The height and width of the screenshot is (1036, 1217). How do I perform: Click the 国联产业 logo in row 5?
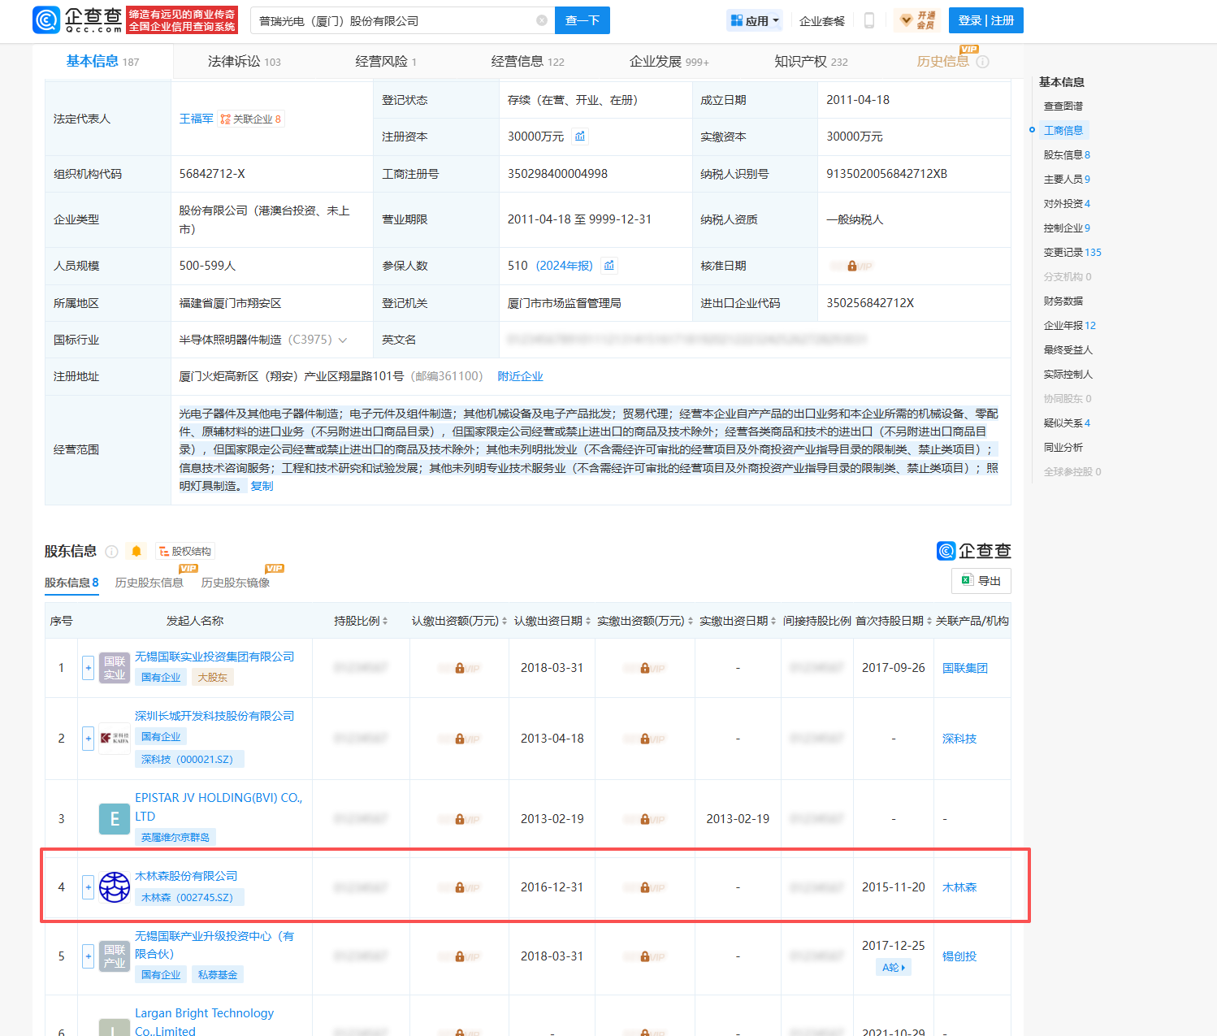[x=115, y=956]
